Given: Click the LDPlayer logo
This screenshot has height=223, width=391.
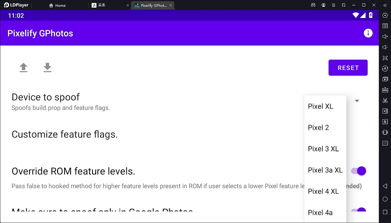Looking at the screenshot, I should point(16,5).
